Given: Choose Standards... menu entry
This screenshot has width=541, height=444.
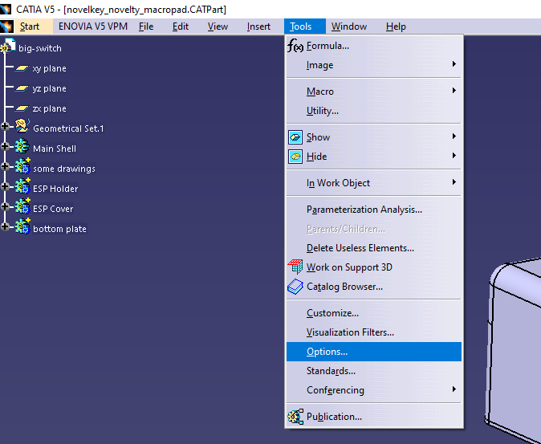Looking at the screenshot, I should click(374, 371).
